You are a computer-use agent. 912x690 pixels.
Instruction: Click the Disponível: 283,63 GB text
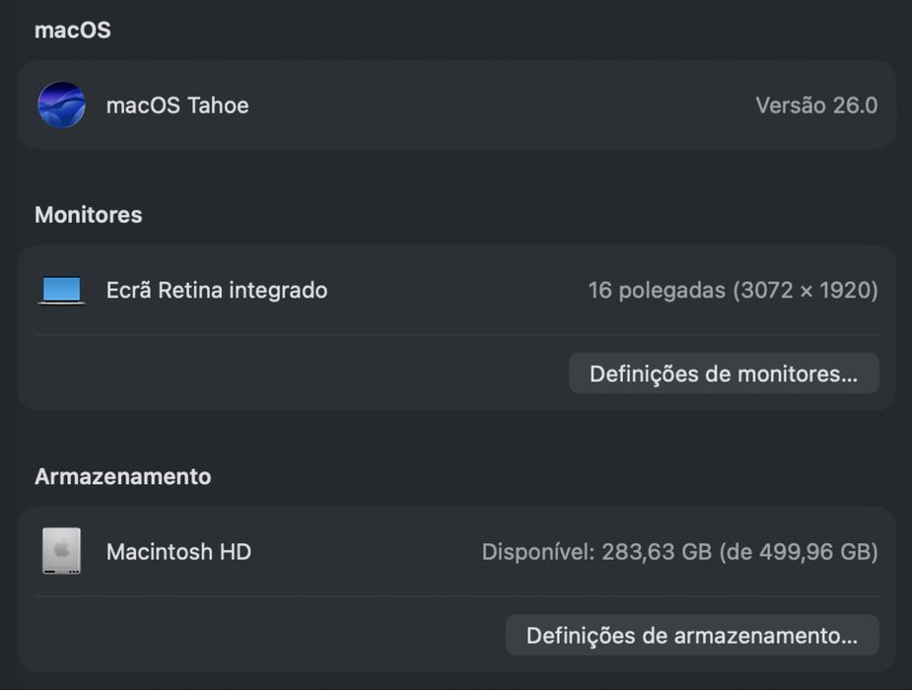pos(596,552)
